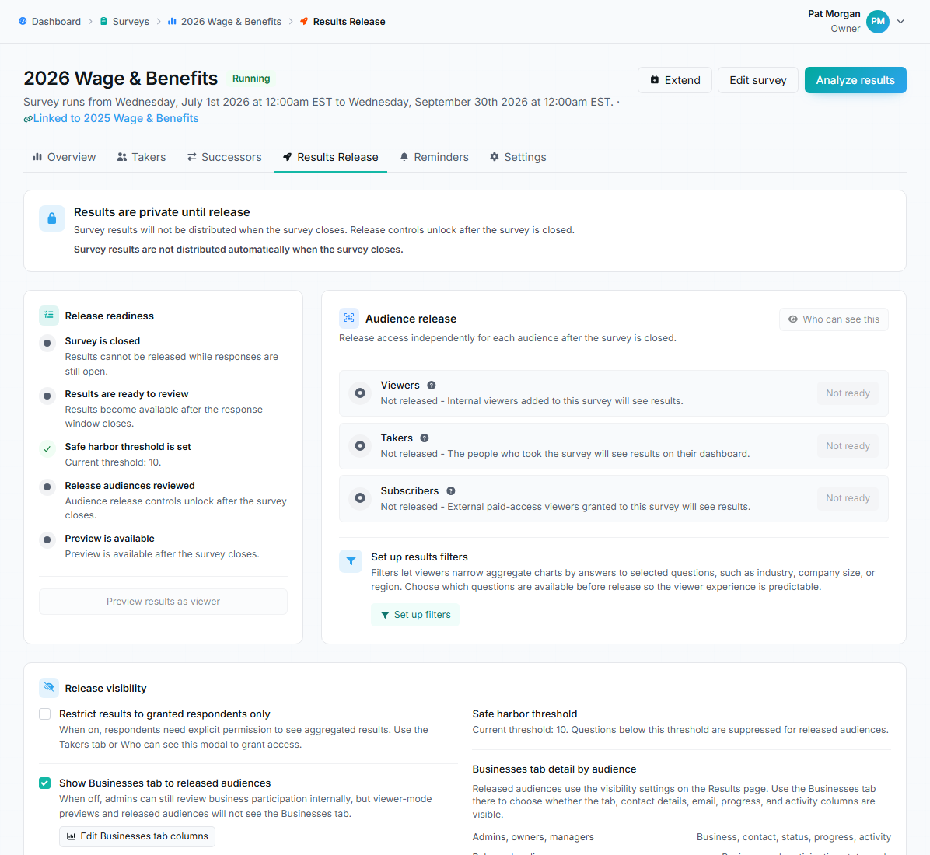Navigate to Dashboard breadcrumb link
Viewport: 930px width, 855px height.
point(56,21)
